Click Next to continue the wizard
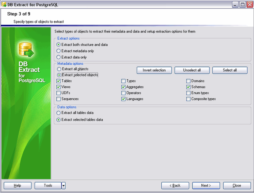This screenshot has height=193, width=254. (x=206, y=185)
